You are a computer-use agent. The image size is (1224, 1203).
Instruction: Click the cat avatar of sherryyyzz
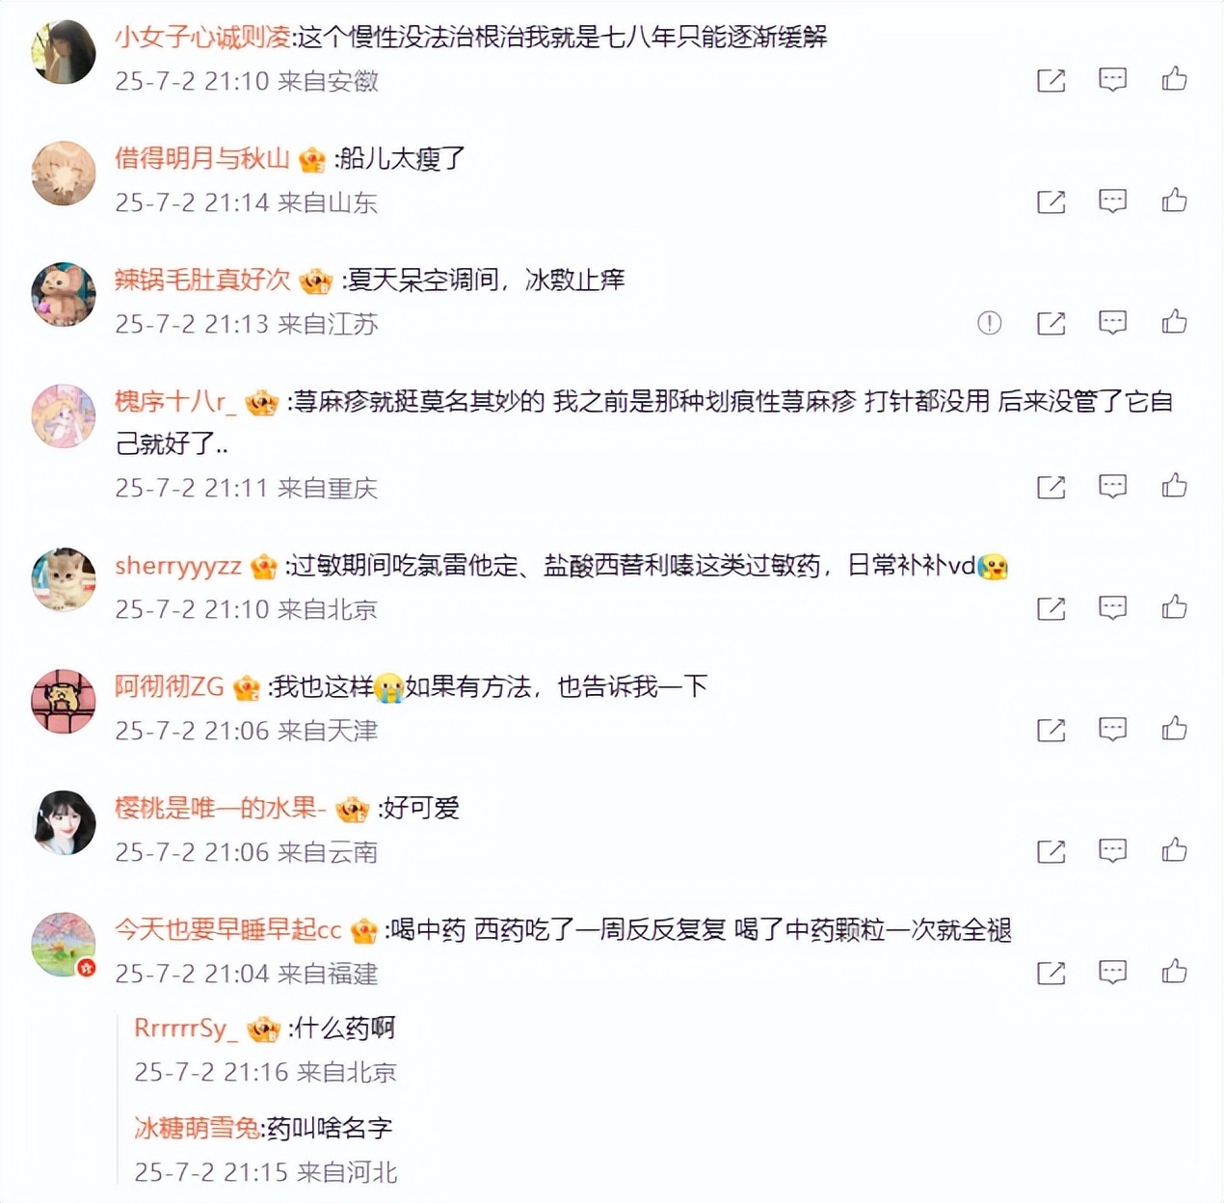click(64, 580)
